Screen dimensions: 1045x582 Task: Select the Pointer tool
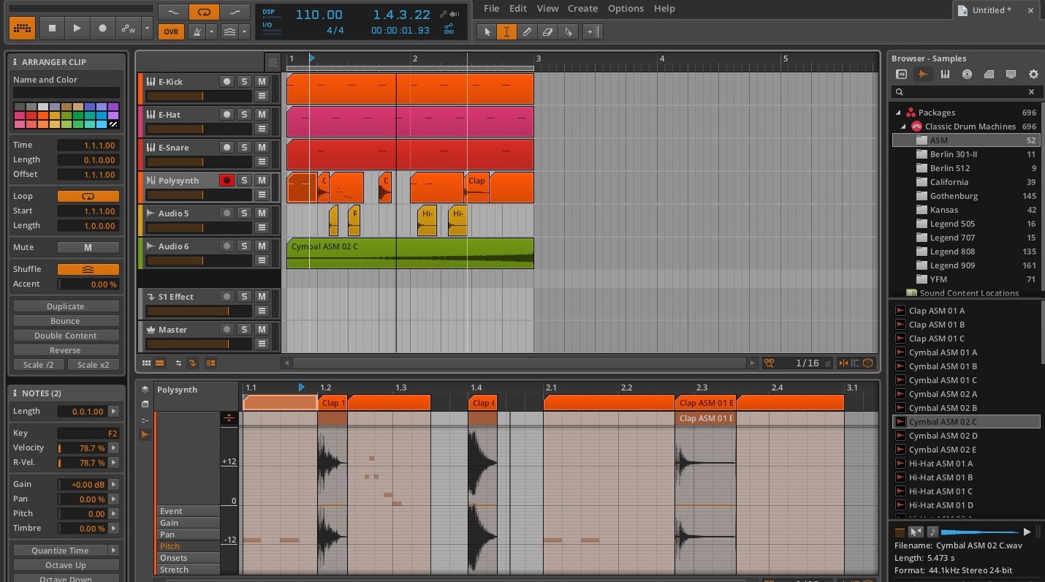click(x=487, y=31)
